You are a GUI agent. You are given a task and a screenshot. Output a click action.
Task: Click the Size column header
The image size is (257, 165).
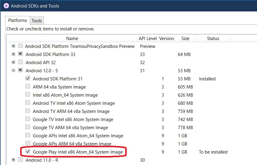tap(185, 38)
